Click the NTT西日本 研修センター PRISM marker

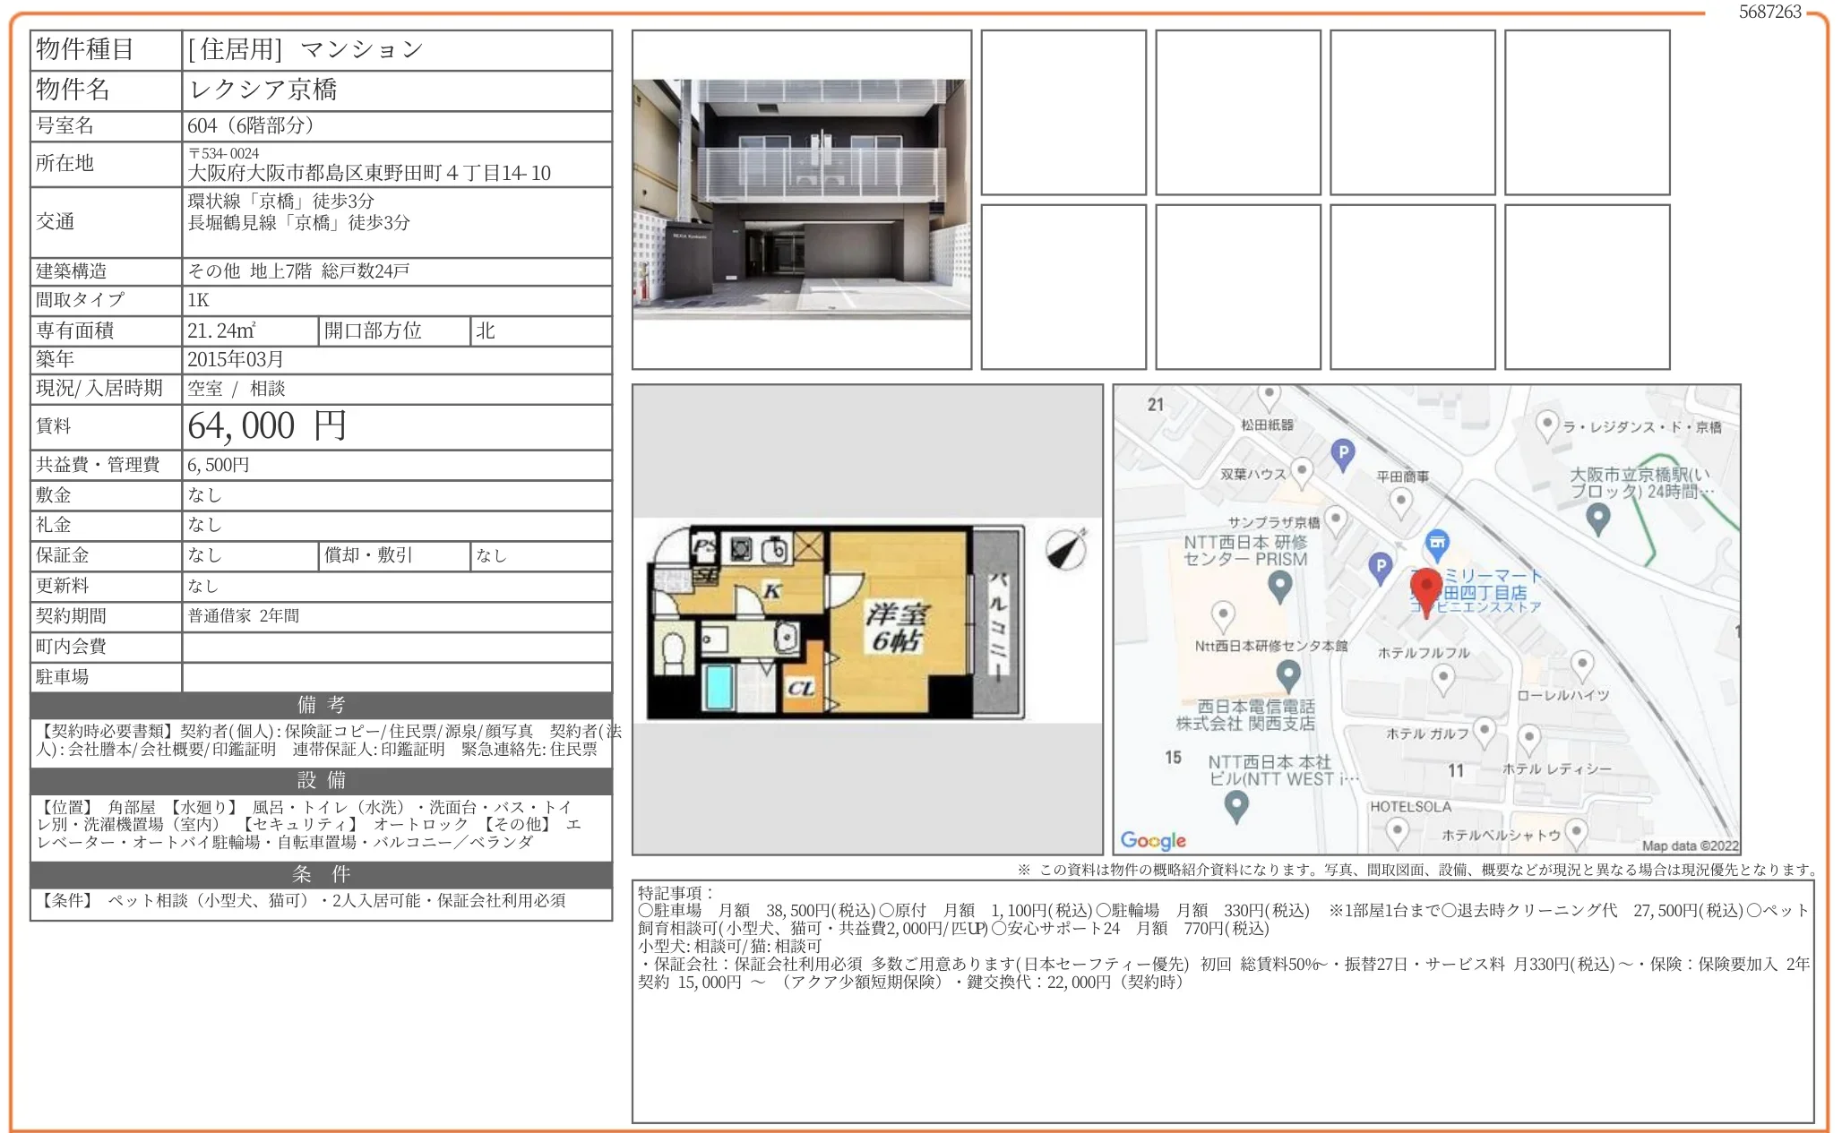tap(1280, 586)
